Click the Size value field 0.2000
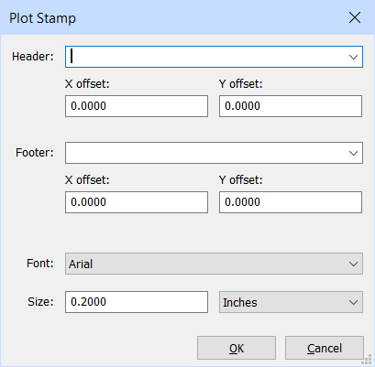The image size is (375, 367). coord(137,302)
